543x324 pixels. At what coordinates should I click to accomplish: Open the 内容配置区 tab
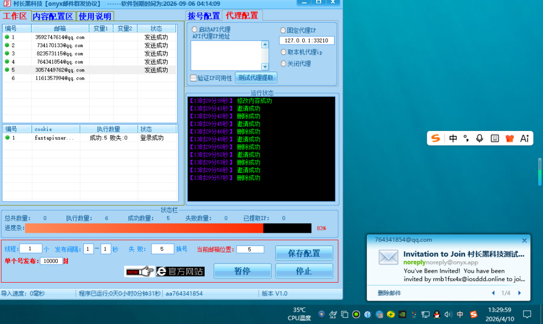click(x=52, y=16)
